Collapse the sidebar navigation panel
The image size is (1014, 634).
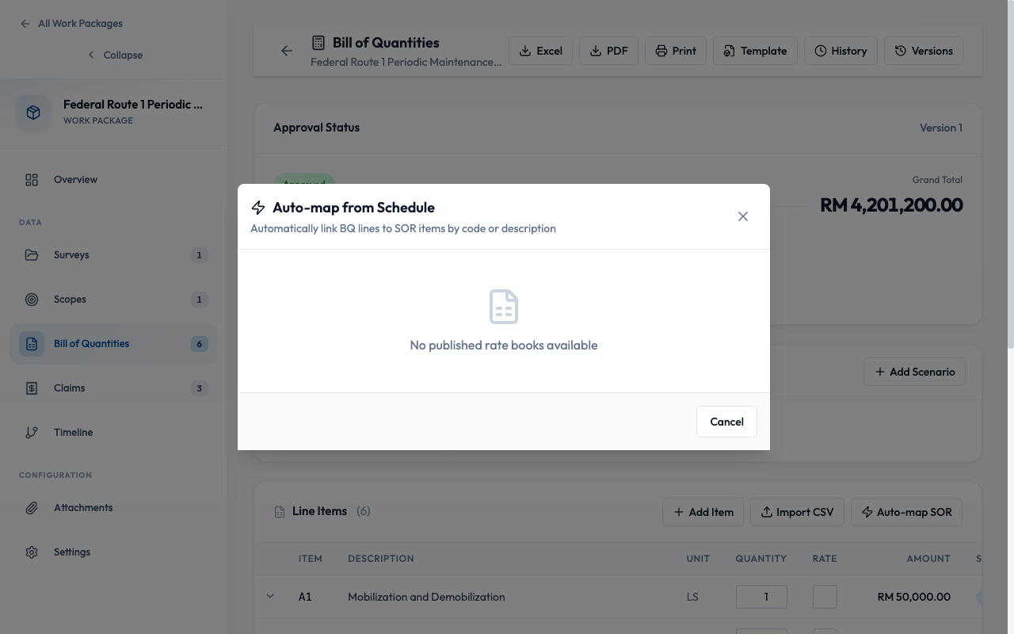115,55
